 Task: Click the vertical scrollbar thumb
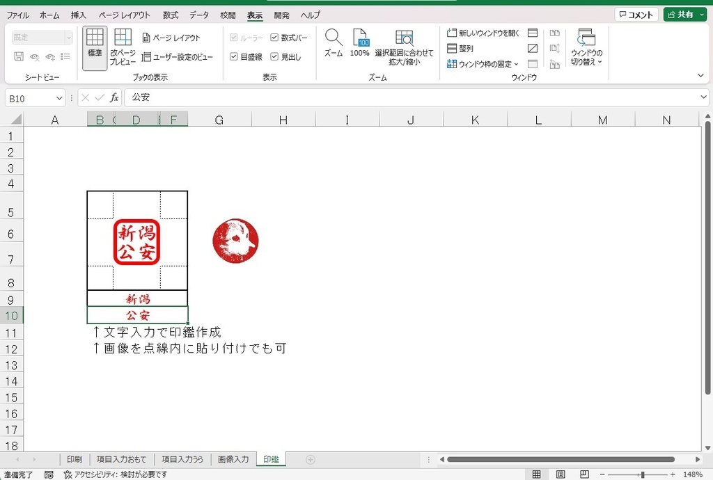(x=707, y=258)
